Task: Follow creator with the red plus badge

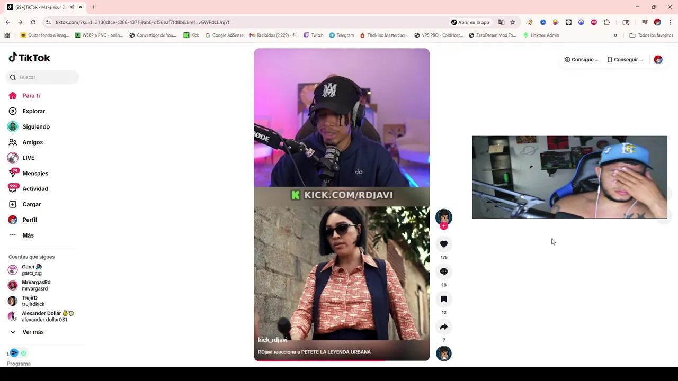Action: (444, 226)
